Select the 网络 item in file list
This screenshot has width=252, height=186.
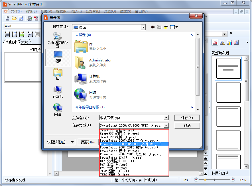[90, 95]
